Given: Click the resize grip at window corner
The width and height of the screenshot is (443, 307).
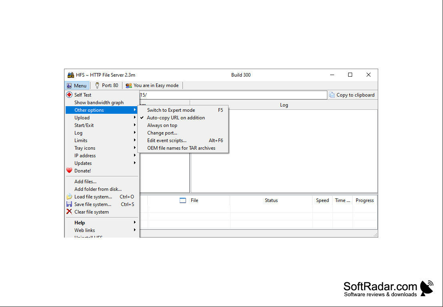Looking at the screenshot, I should 375,235.
